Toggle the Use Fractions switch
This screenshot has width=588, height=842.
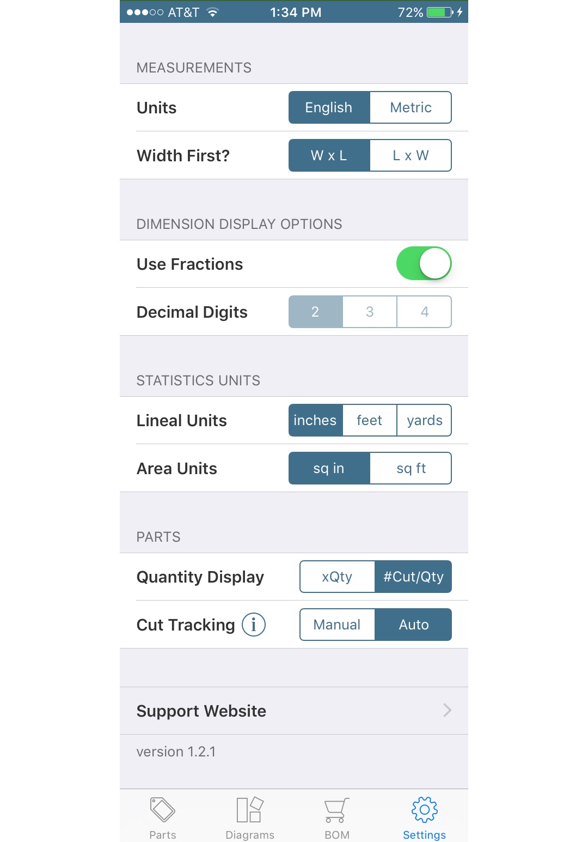tap(424, 264)
